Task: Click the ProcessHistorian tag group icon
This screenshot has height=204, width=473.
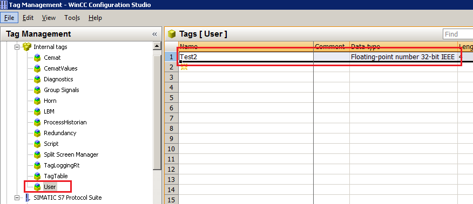Action: pos(37,123)
